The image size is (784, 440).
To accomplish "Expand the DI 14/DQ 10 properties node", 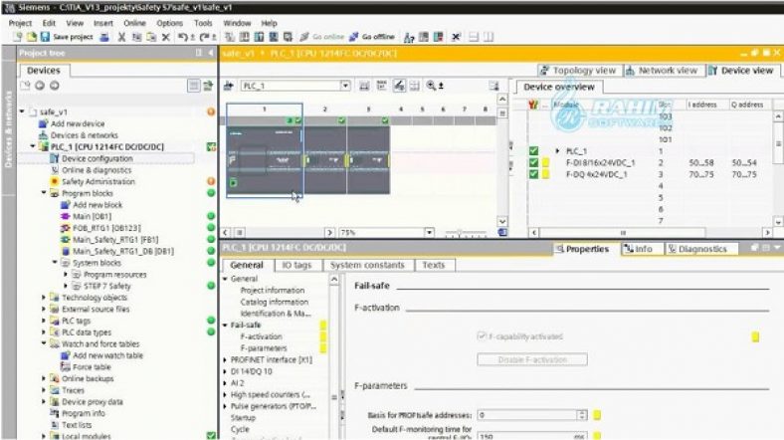I will coord(226,371).
